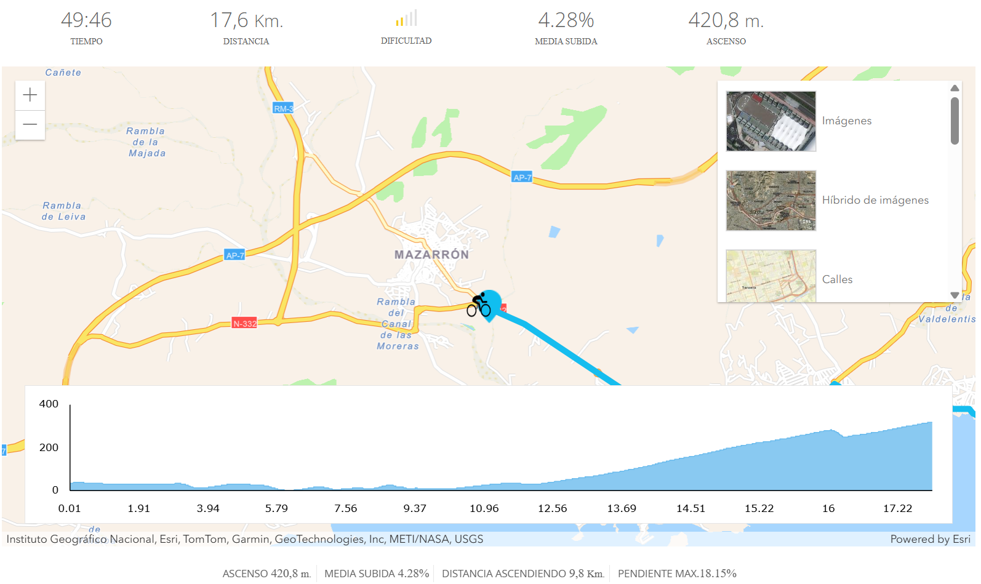Image resolution: width=981 pixels, height=584 pixels.
Task: Enable the Híbrido de imágenes basemap
Action: coord(875,200)
